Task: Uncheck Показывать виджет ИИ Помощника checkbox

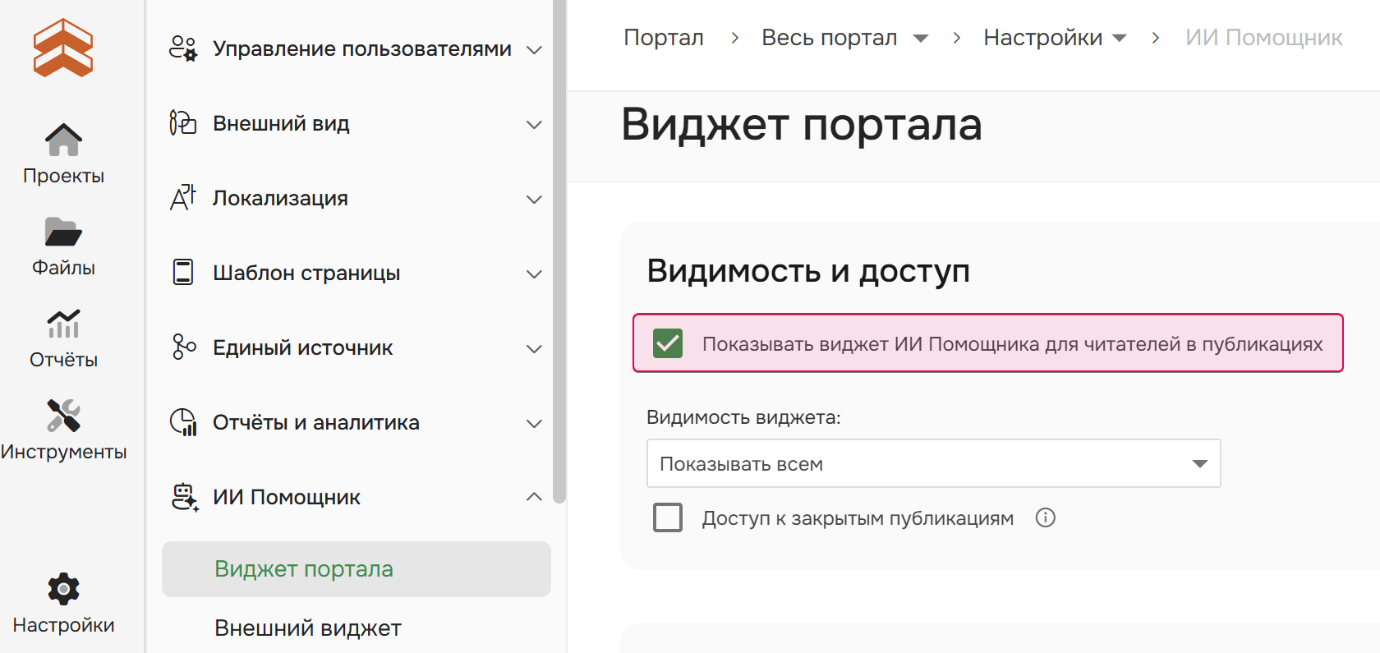Action: pos(668,343)
